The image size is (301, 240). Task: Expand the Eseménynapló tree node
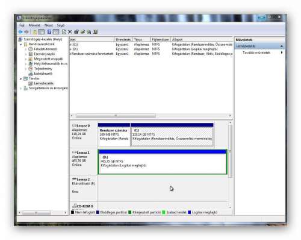[26, 54]
